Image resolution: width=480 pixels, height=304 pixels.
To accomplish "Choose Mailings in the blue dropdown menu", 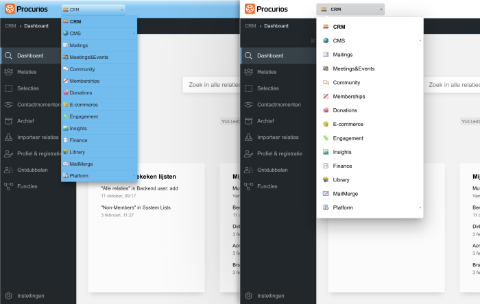I will pyautogui.click(x=99, y=45).
